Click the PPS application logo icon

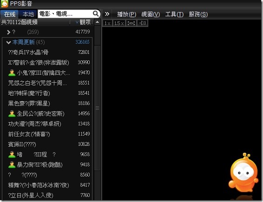(4, 4)
